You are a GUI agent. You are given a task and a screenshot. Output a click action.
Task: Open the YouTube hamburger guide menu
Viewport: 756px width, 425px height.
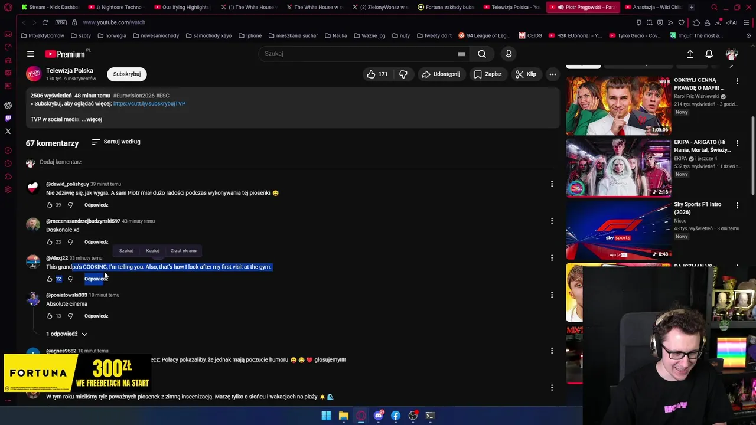(x=31, y=54)
